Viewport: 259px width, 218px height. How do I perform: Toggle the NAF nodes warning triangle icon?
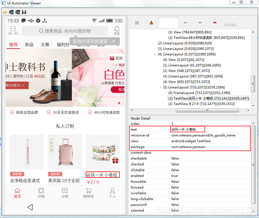click(x=151, y=22)
